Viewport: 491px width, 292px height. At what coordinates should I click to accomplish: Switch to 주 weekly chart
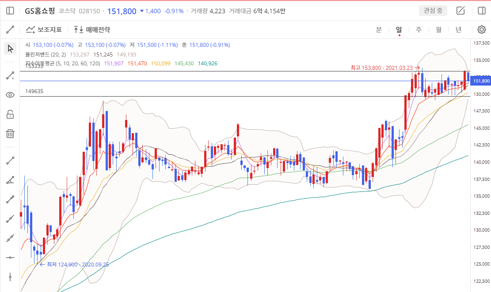click(x=419, y=30)
